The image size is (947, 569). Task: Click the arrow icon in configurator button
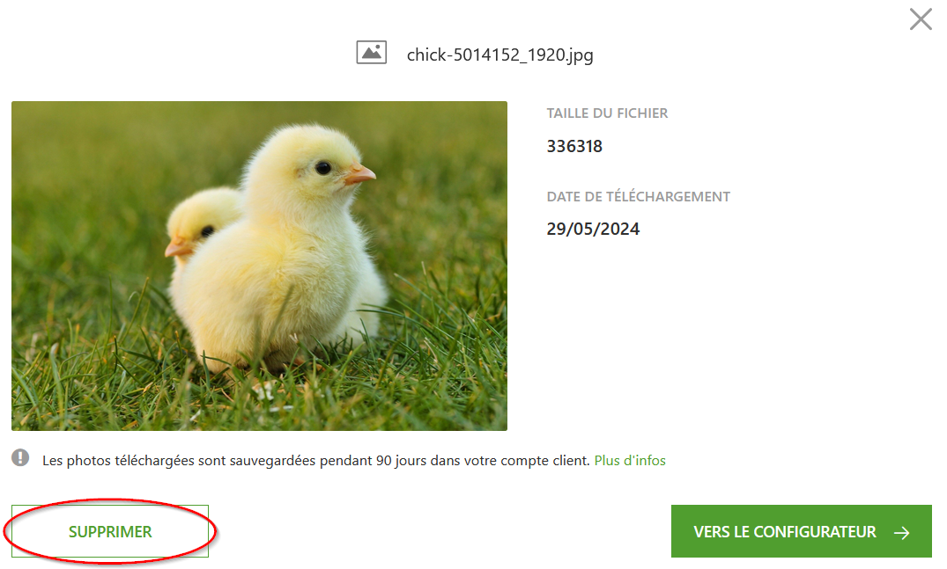point(902,532)
